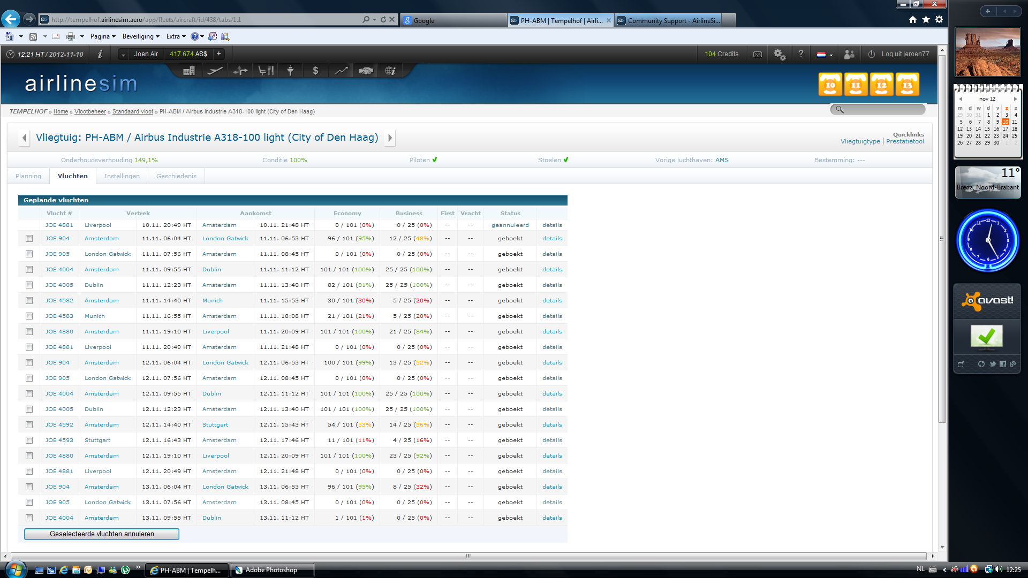Open the Vliegtuigtype quicklink
The image size is (1028, 578).
(860, 141)
